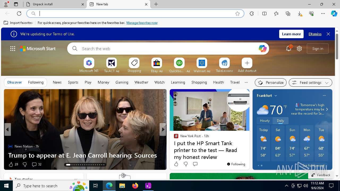Click Manage favorites now link
Viewport: 340px width, 191px height.
[142, 23]
